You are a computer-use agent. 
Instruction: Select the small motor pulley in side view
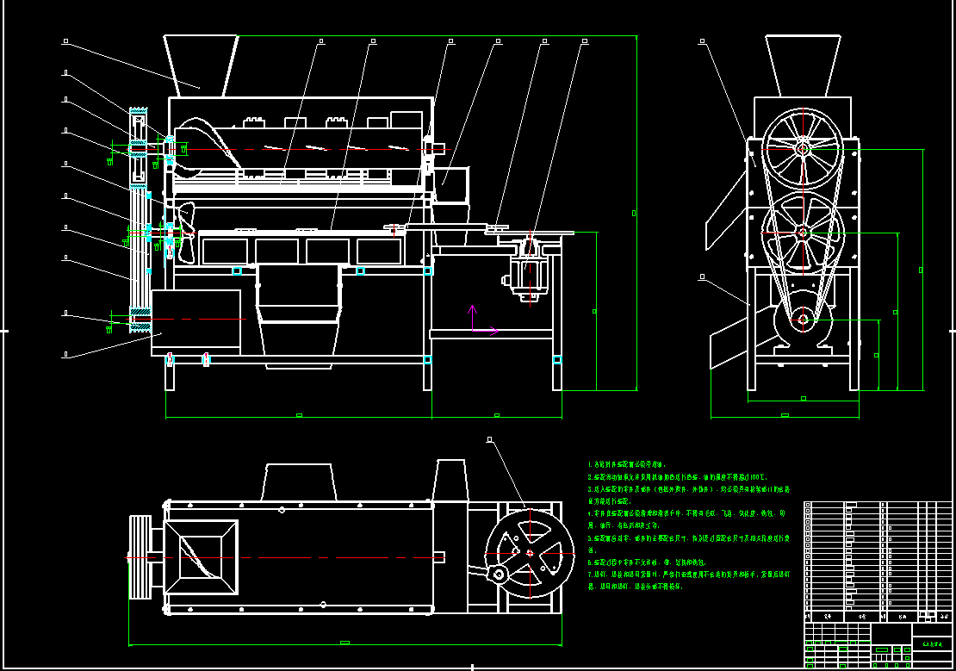point(803,319)
